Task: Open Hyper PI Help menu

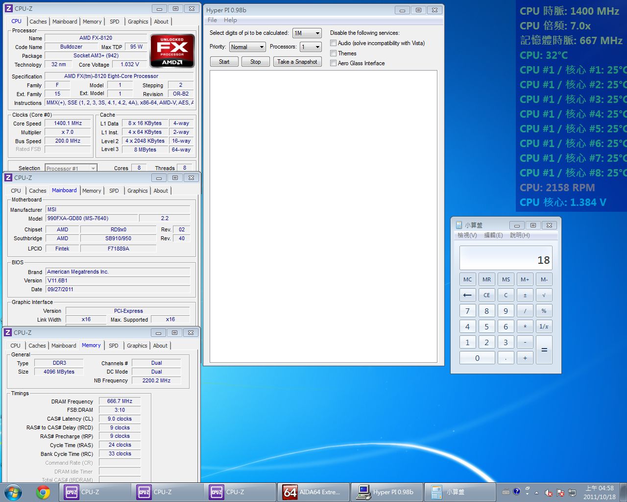Action: click(230, 20)
